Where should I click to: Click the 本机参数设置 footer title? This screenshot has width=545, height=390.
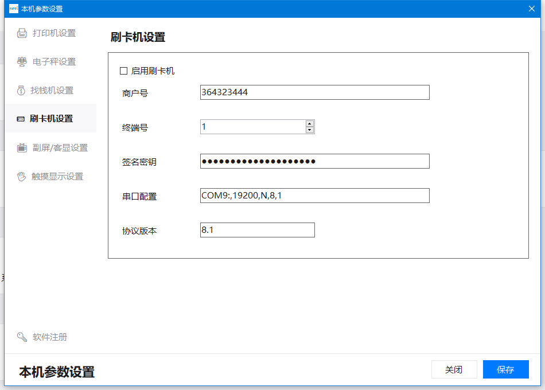click(x=57, y=372)
